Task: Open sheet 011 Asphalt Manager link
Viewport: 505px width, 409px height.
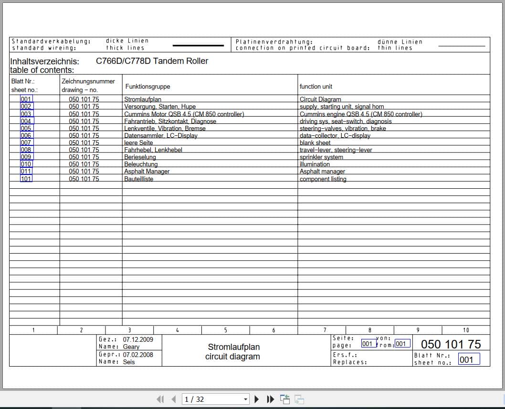Action: click(x=26, y=171)
